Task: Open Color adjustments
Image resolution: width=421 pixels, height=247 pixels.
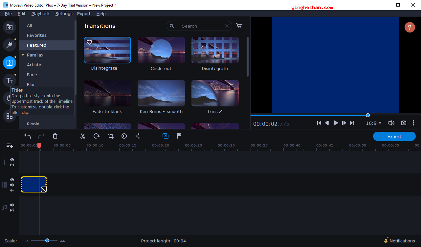Action: (124, 136)
